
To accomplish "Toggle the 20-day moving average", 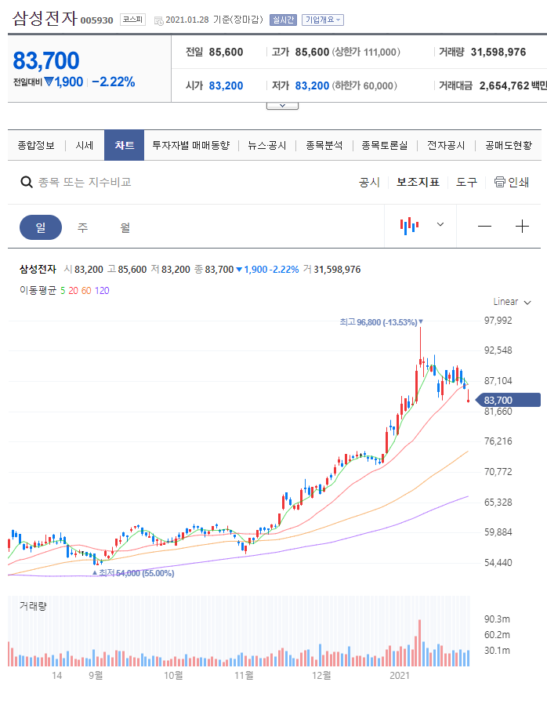I will click(x=73, y=291).
